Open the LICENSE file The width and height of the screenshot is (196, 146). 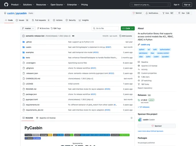point(30,84)
